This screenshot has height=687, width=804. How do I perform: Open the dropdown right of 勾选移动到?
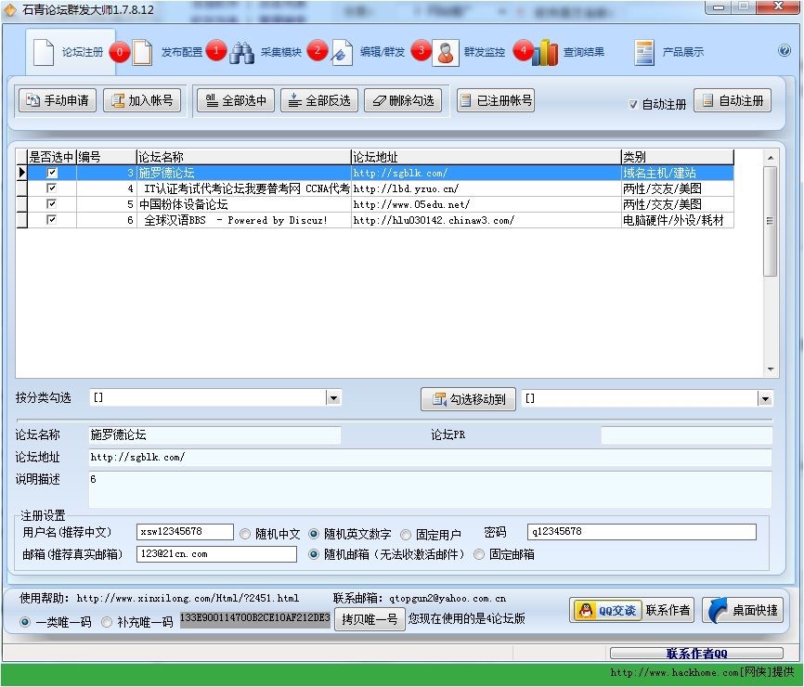[x=764, y=399]
